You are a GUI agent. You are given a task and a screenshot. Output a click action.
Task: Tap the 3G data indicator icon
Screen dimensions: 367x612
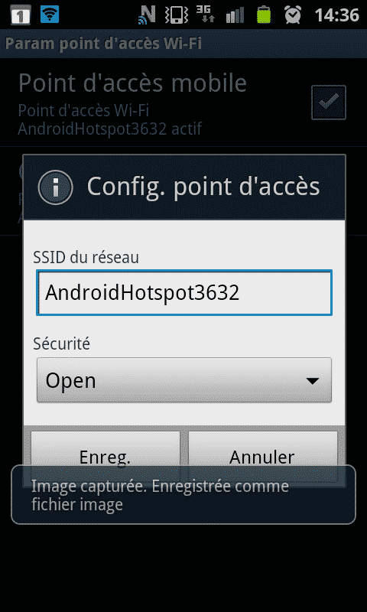[205, 14]
